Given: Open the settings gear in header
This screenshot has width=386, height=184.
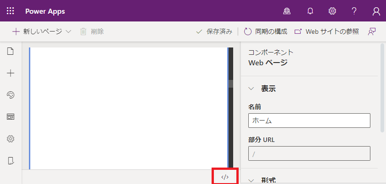Looking at the screenshot, I should [x=332, y=11].
